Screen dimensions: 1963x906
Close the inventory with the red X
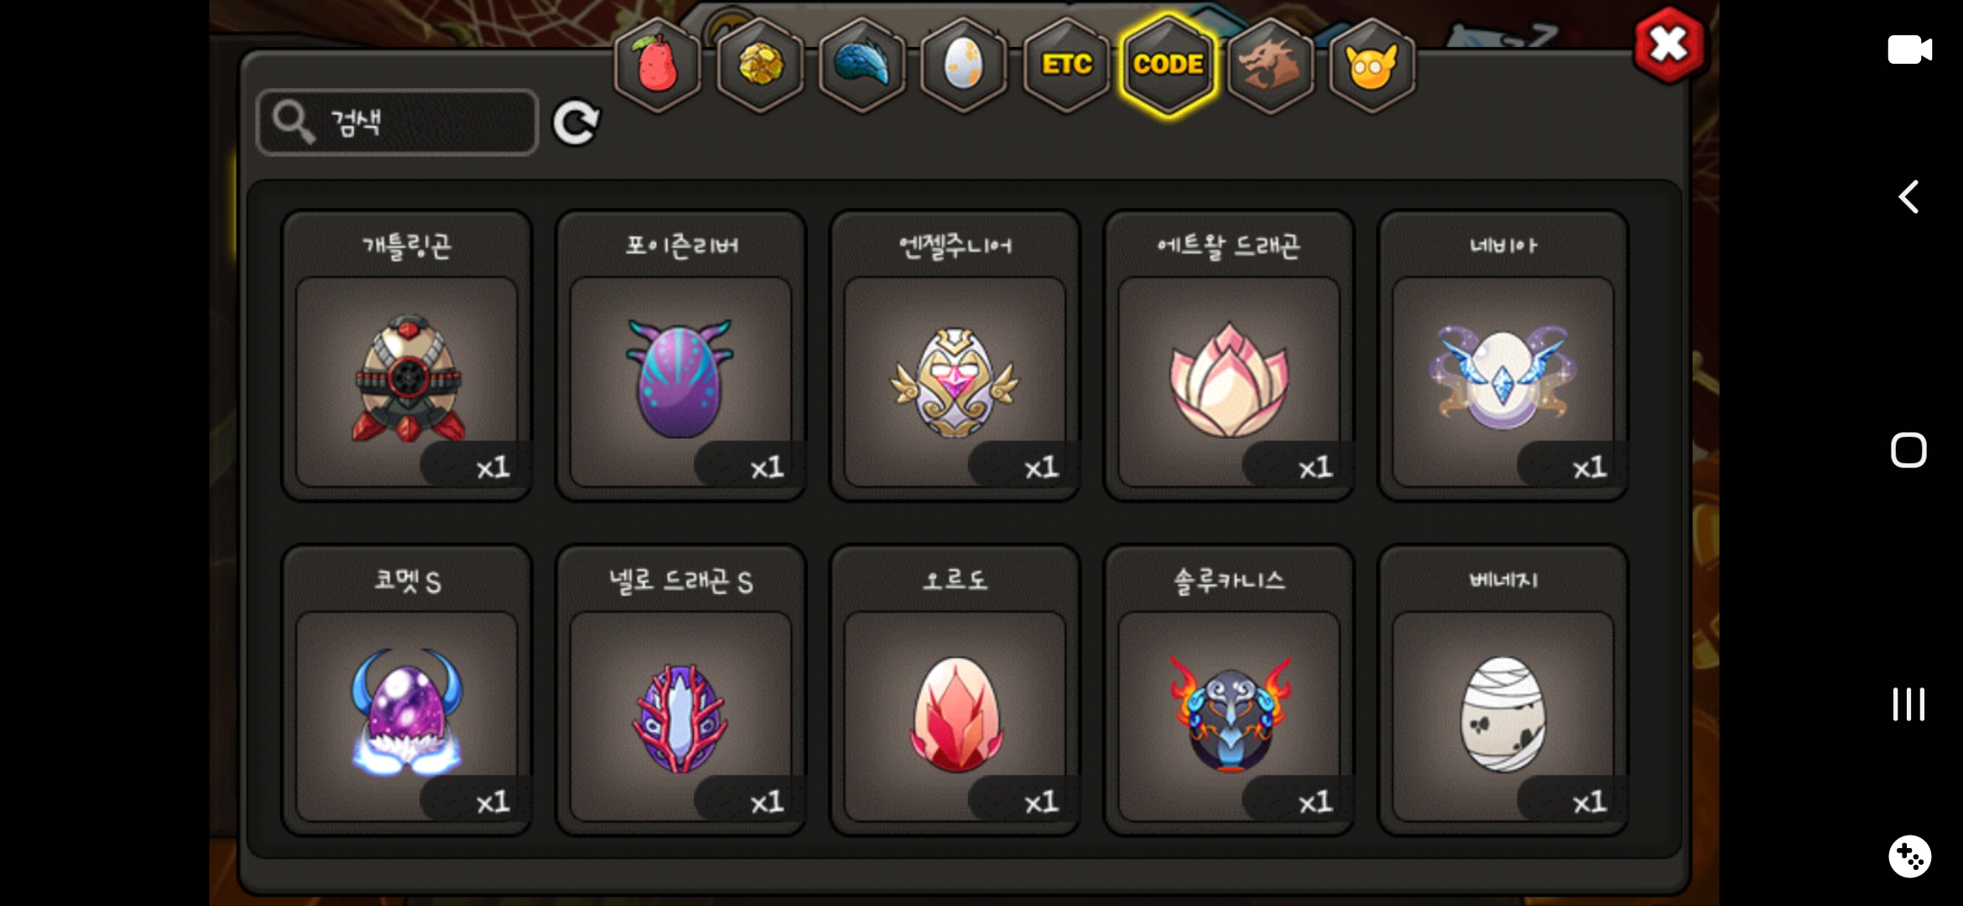click(x=1669, y=45)
